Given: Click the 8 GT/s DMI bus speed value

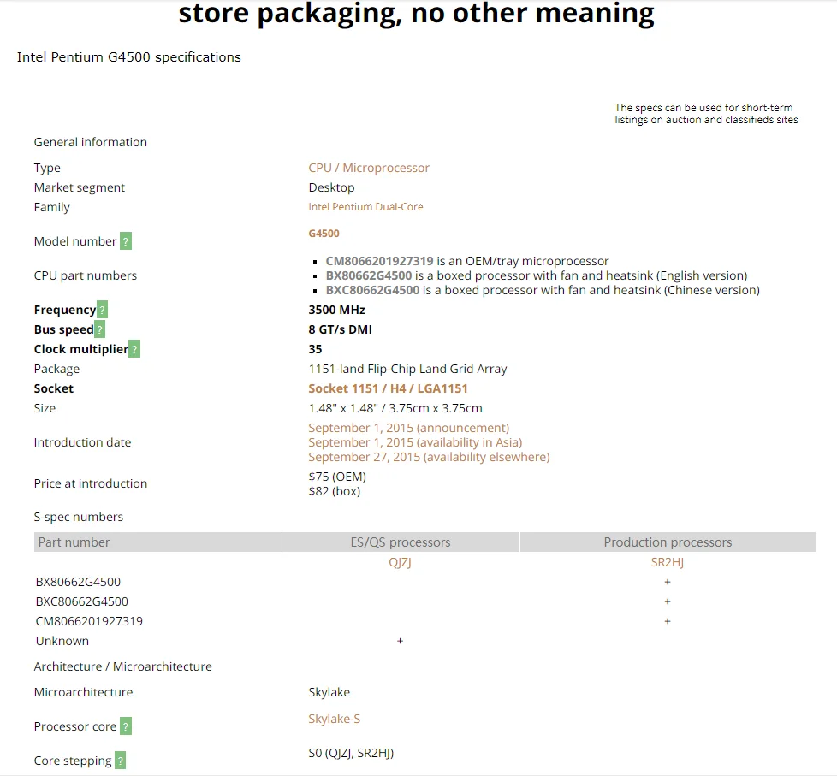Looking at the screenshot, I should [x=340, y=329].
